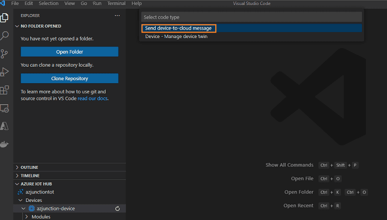The image size is (387, 220).
Task: Click the azjunctiontot IoT hub icon
Action: coord(20,192)
